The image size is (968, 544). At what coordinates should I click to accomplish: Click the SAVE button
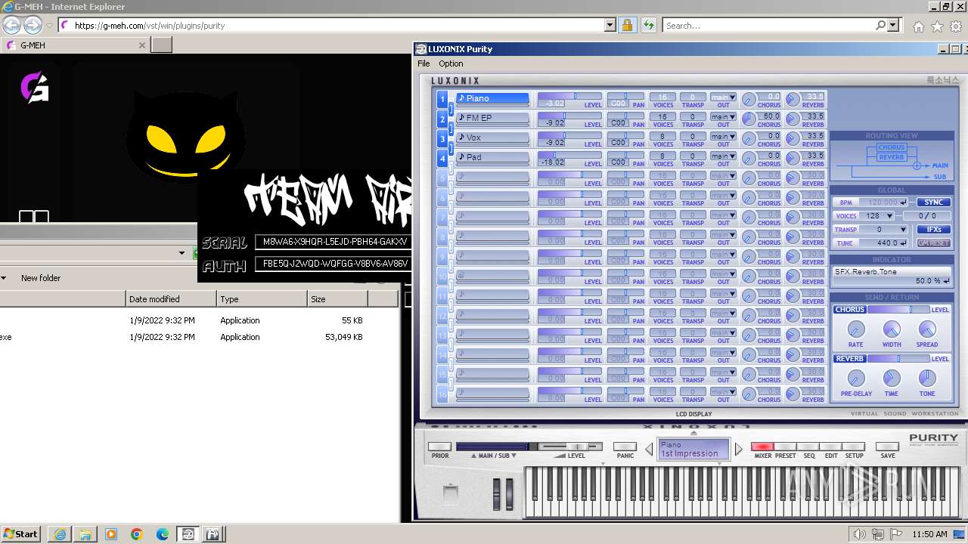click(x=888, y=447)
